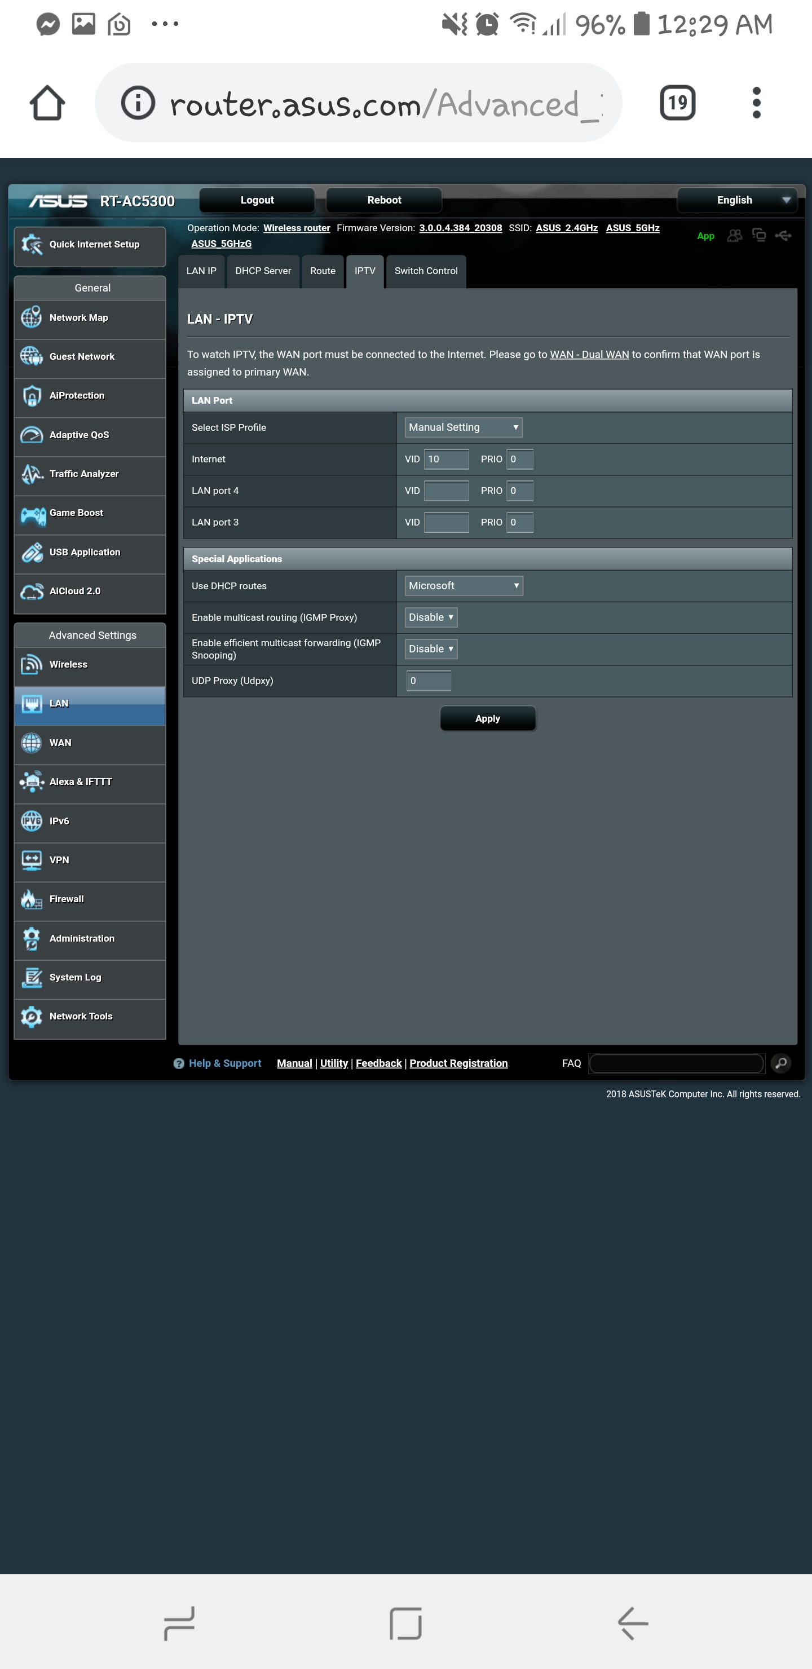Click the green App link in header

tap(705, 236)
